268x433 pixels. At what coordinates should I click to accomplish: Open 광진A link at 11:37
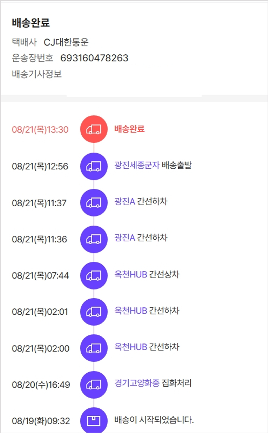[x=125, y=202]
